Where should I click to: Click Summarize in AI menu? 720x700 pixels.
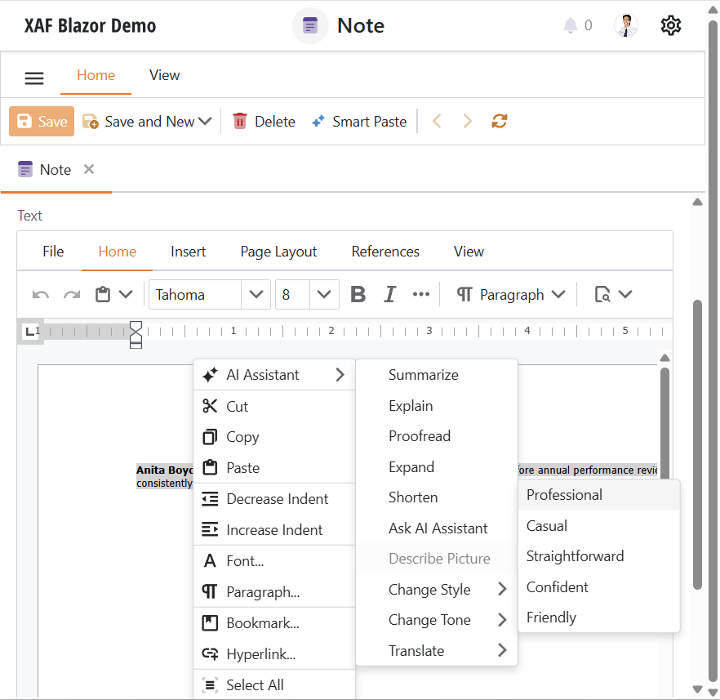coord(437,375)
